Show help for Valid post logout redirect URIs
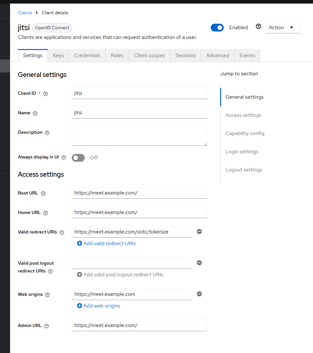 tap(50, 271)
